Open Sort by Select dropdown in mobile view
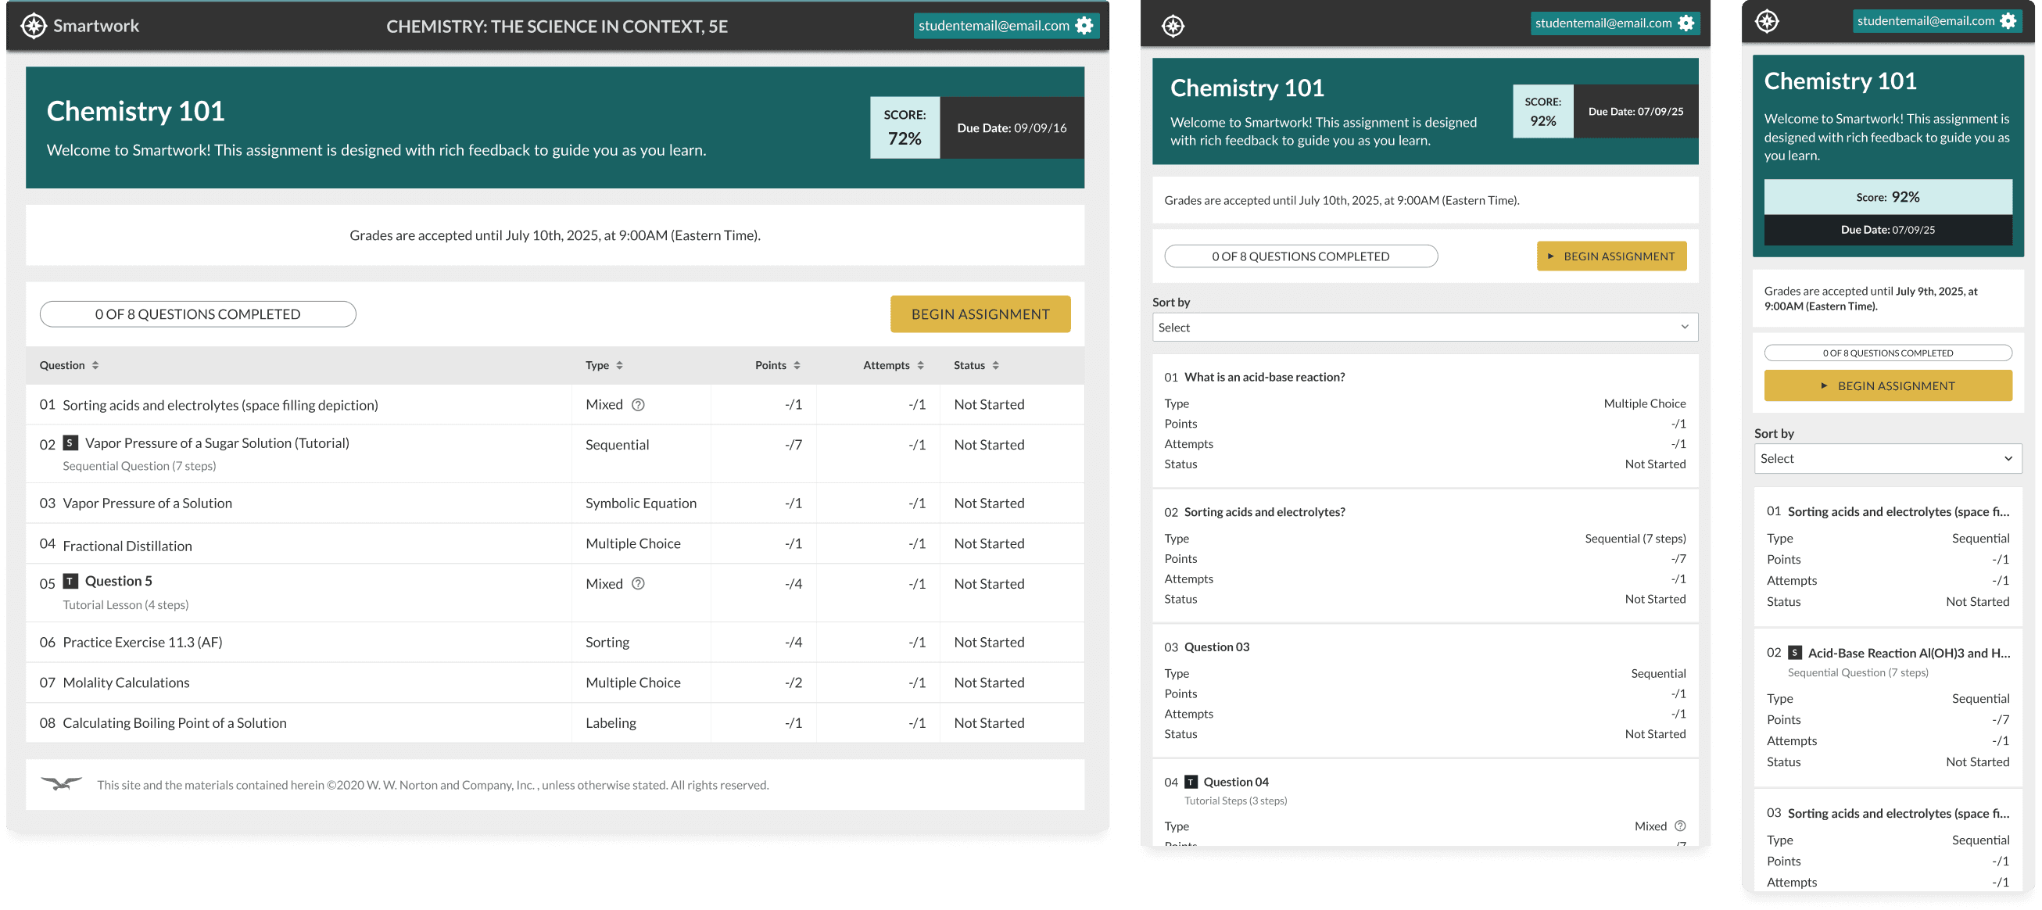This screenshot has height=910, width=2042. pos(1887,459)
